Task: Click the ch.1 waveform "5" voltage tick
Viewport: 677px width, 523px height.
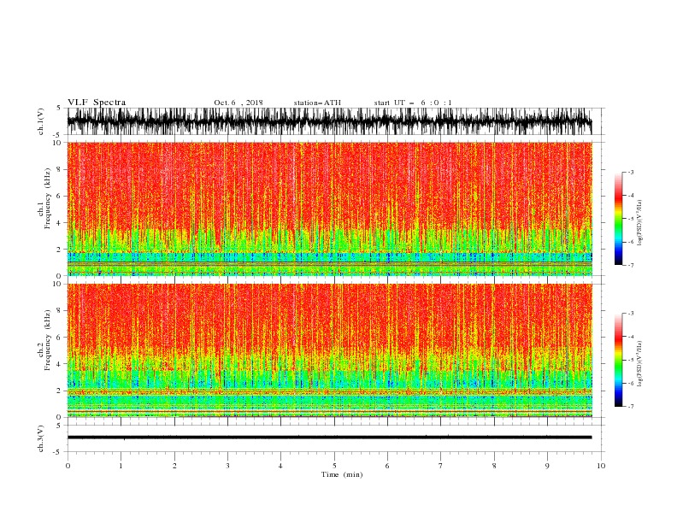Action: tap(59, 108)
